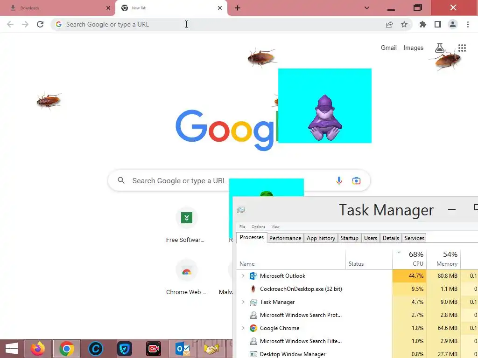Viewport: 478px width, 358px height.
Task: Click the handshake icon in the taskbar
Action: coord(211,349)
